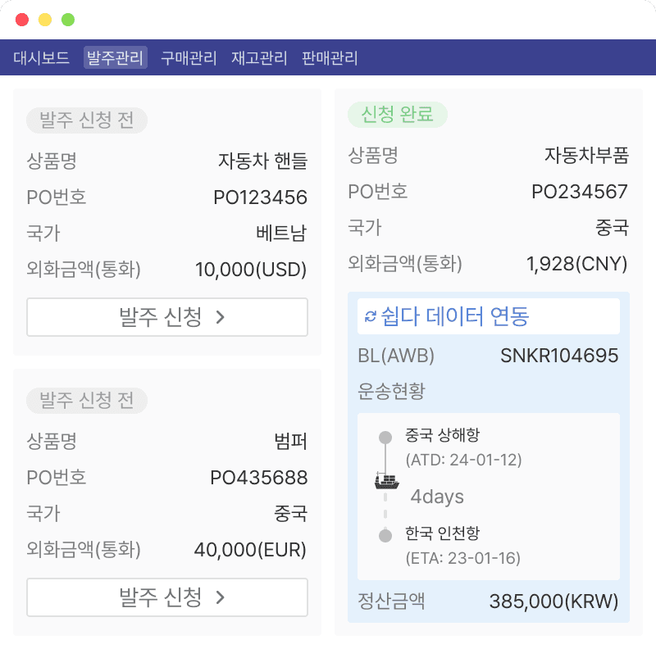Select the 발주관리 tab
656x649 pixels.
tap(116, 58)
